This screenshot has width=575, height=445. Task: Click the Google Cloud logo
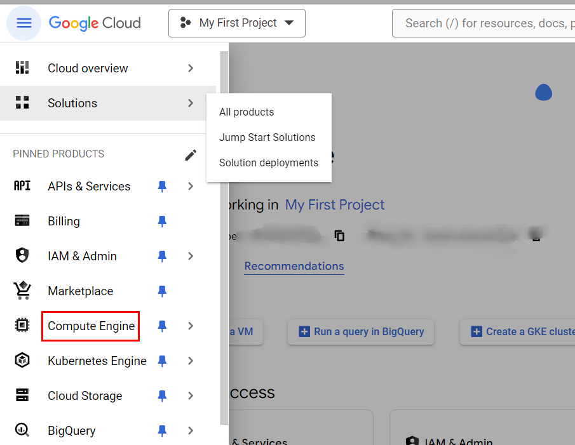pos(95,23)
